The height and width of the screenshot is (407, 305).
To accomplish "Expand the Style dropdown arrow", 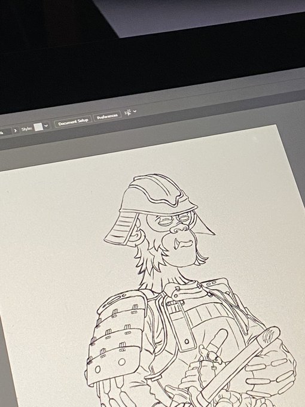I will 46,126.
